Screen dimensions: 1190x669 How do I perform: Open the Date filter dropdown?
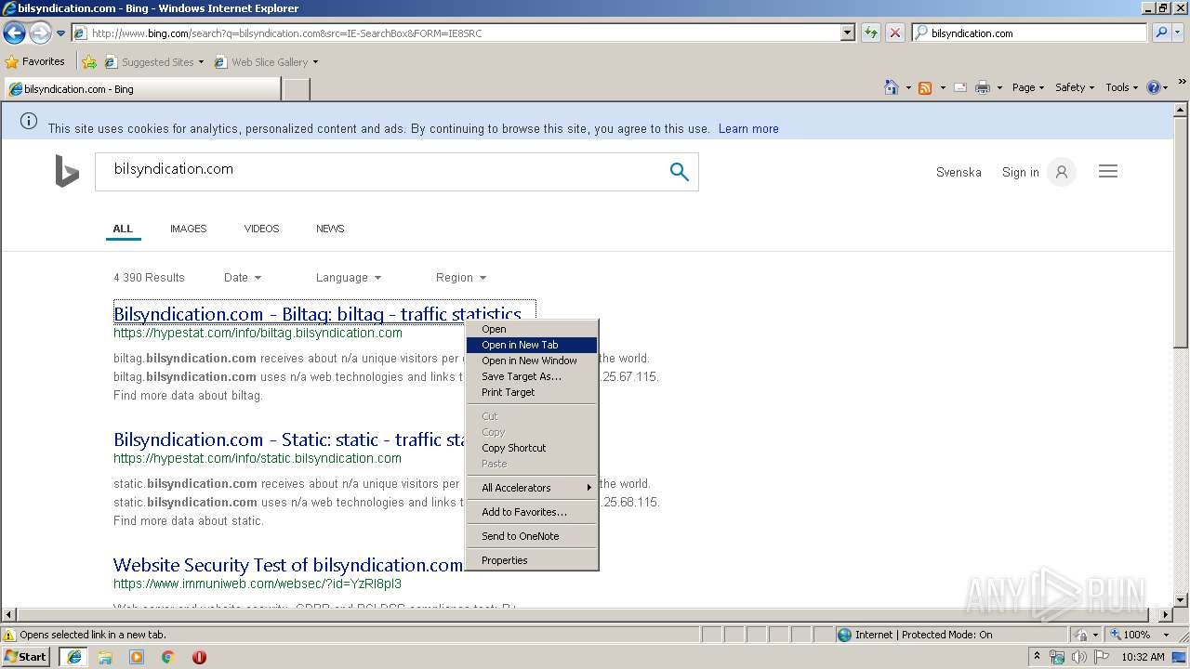[243, 277]
